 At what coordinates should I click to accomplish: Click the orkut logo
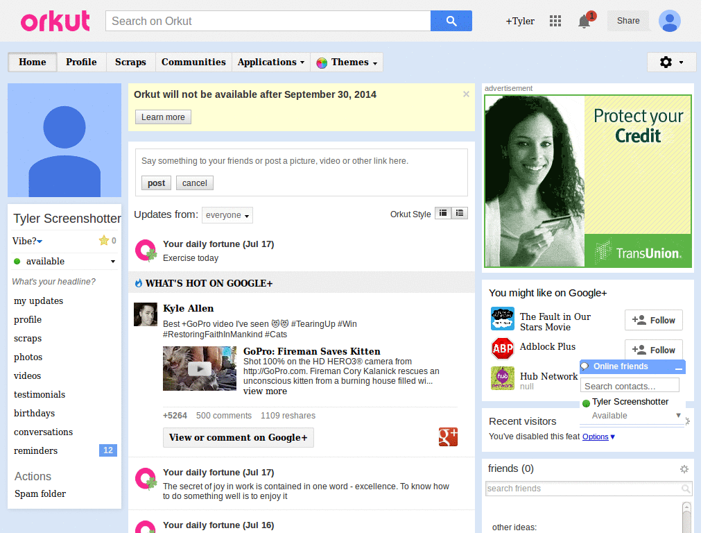click(55, 22)
